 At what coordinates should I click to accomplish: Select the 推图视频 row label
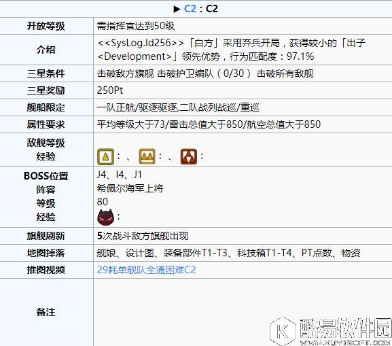46,270
